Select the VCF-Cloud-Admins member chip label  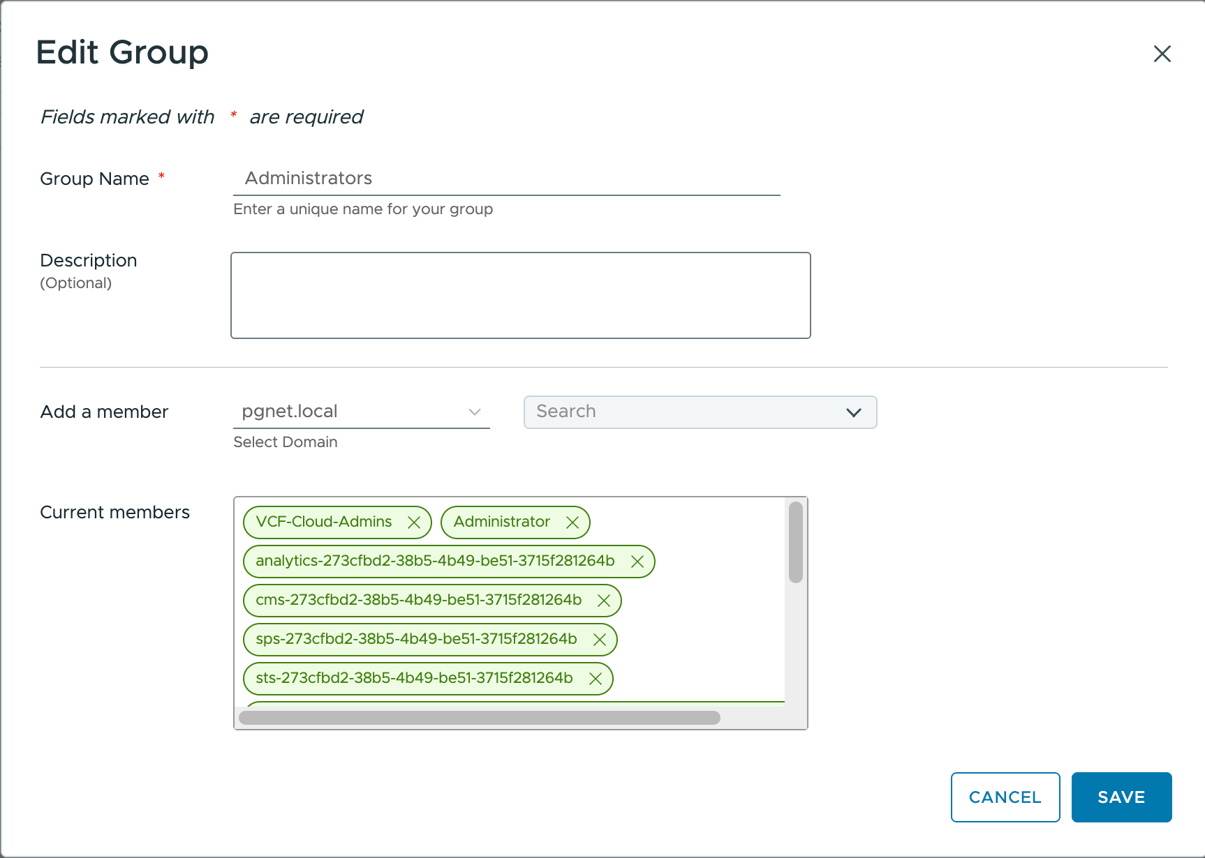click(x=324, y=522)
